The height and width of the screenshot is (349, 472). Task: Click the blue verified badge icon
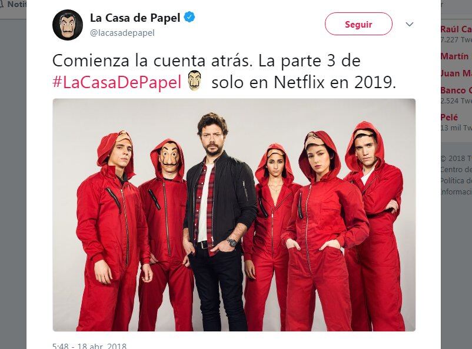(x=190, y=17)
